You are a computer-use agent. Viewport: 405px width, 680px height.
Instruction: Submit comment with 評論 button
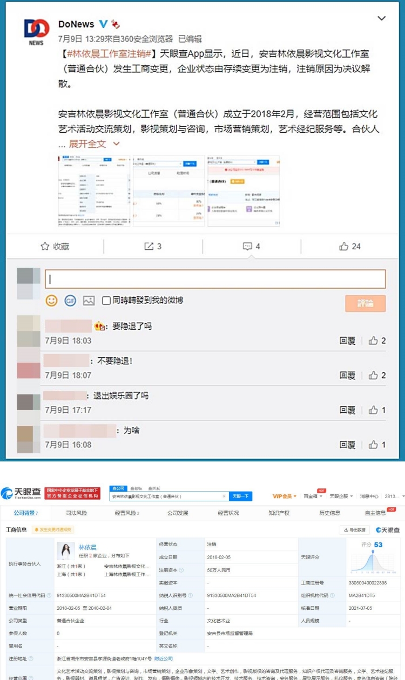(366, 303)
